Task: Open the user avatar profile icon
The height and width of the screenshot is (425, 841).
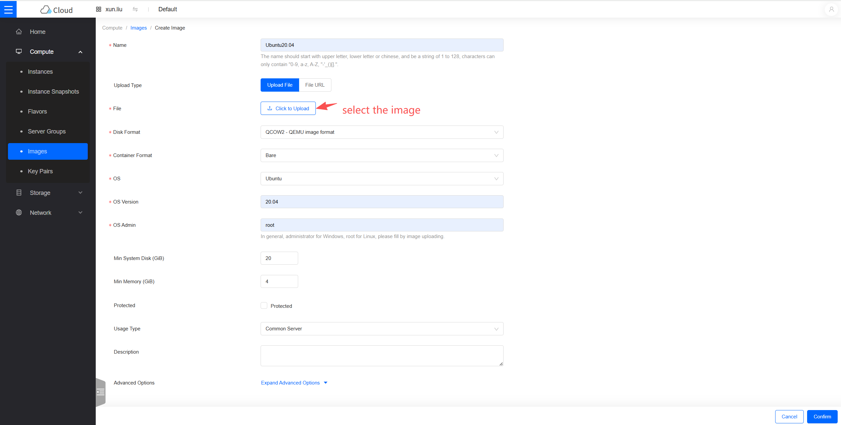Action: (831, 9)
